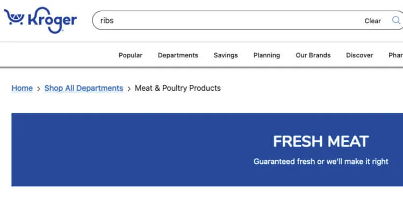Open the Our Brands menu
The height and width of the screenshot is (212, 403).
point(313,55)
